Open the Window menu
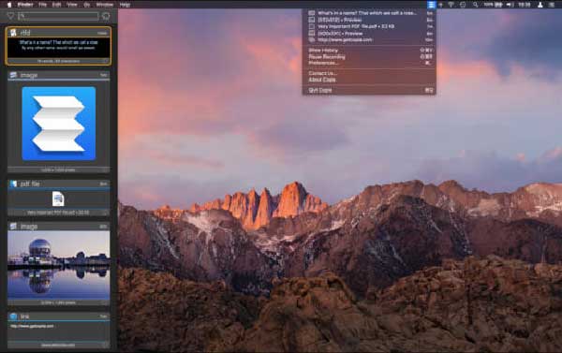Image resolution: width=562 pixels, height=353 pixels. (x=105, y=5)
